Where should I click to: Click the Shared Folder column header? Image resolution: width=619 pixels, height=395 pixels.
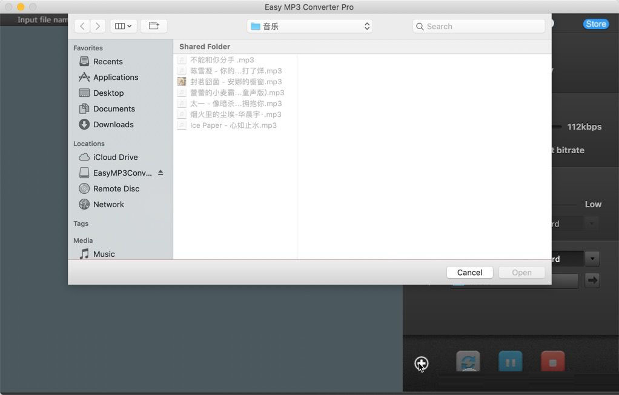coord(205,47)
